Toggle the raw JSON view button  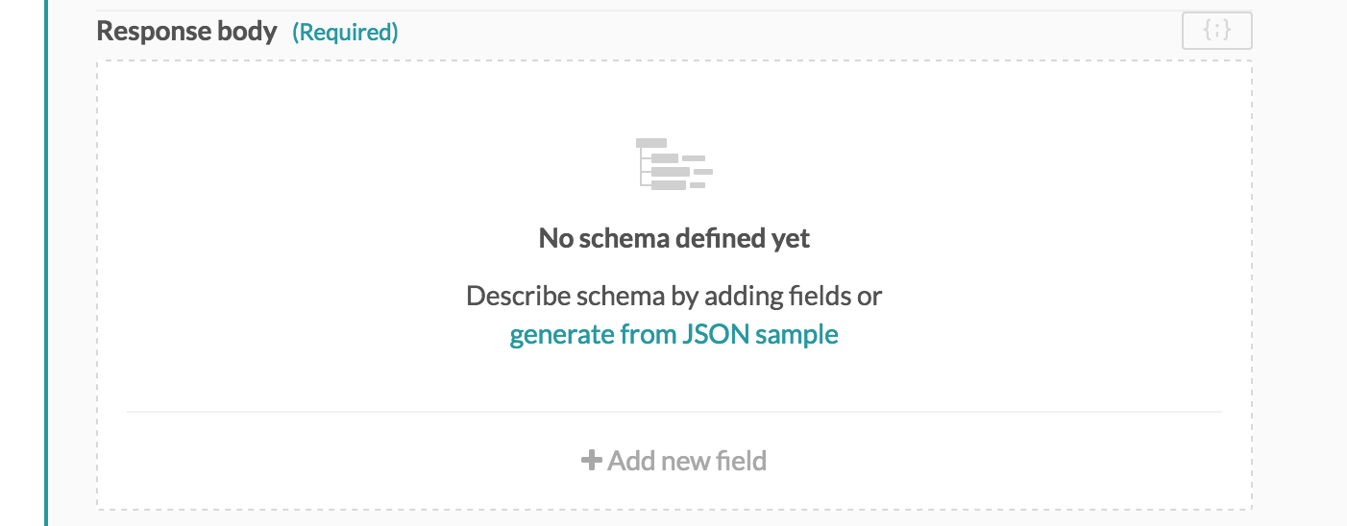click(x=1216, y=32)
